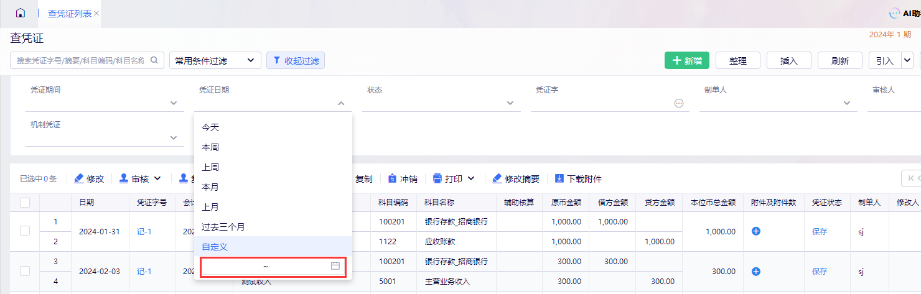Click the green 新增 button
Image resolution: width=921 pixels, height=294 pixels.
pyautogui.click(x=686, y=60)
